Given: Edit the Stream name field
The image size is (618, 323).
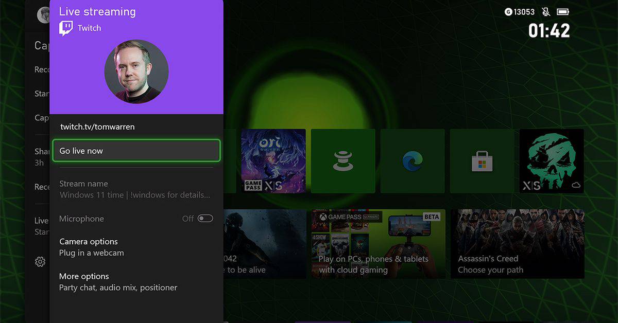Looking at the screenshot, I should (136, 189).
